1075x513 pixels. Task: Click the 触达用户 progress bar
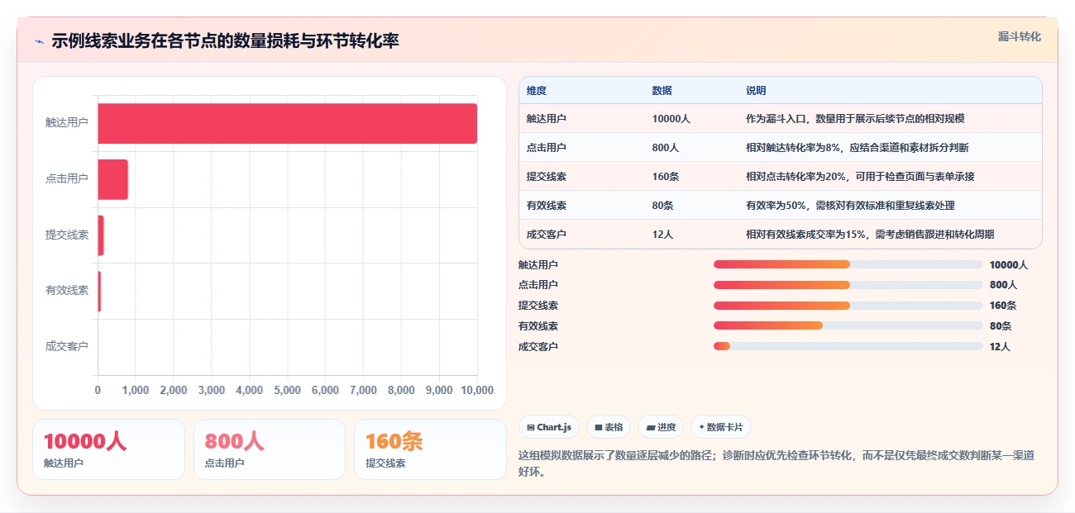coord(848,264)
